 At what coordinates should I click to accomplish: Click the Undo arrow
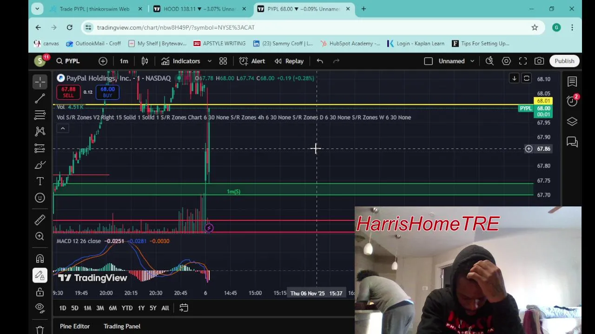pos(320,61)
